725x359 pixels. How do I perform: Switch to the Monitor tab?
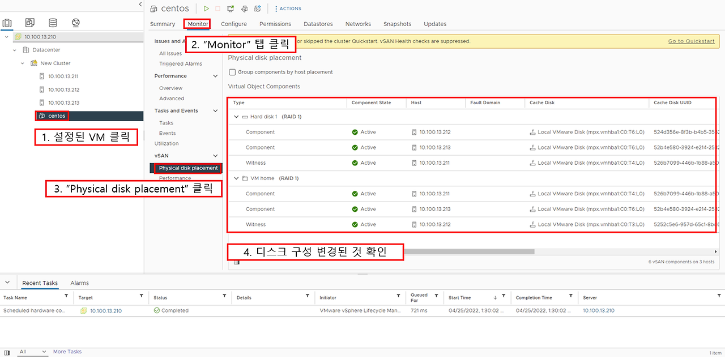pos(198,24)
